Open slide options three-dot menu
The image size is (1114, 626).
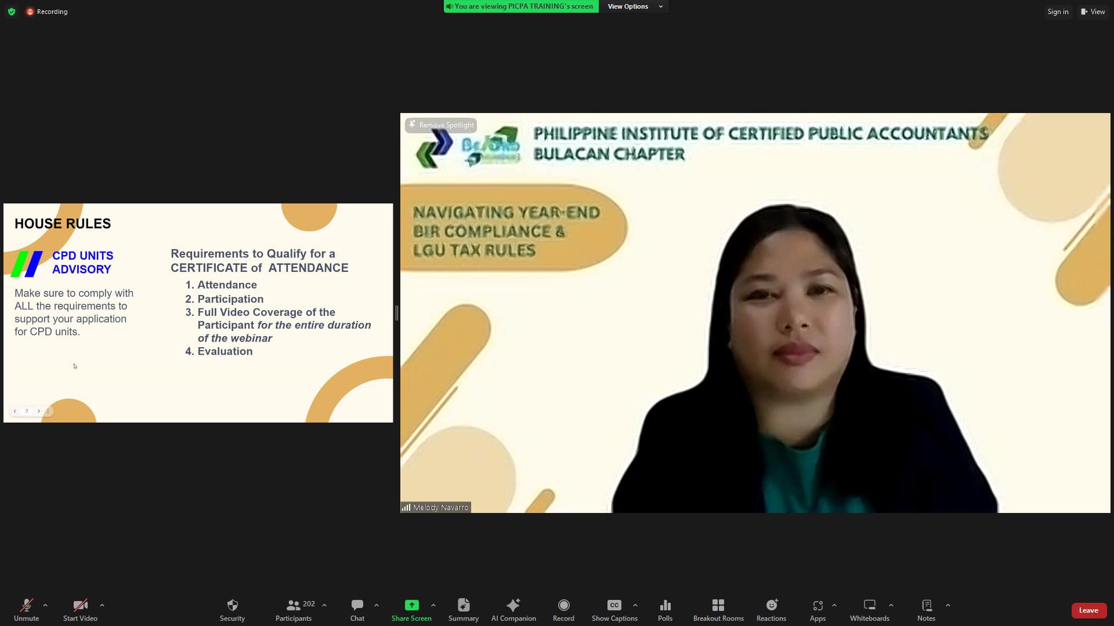48,411
